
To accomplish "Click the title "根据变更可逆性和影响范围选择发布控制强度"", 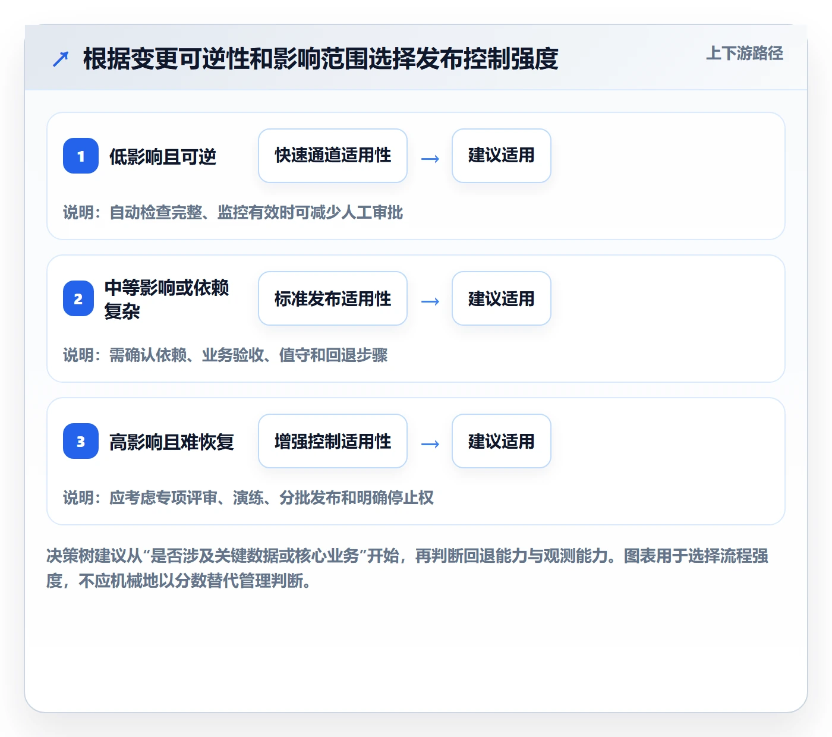I will [321, 59].
